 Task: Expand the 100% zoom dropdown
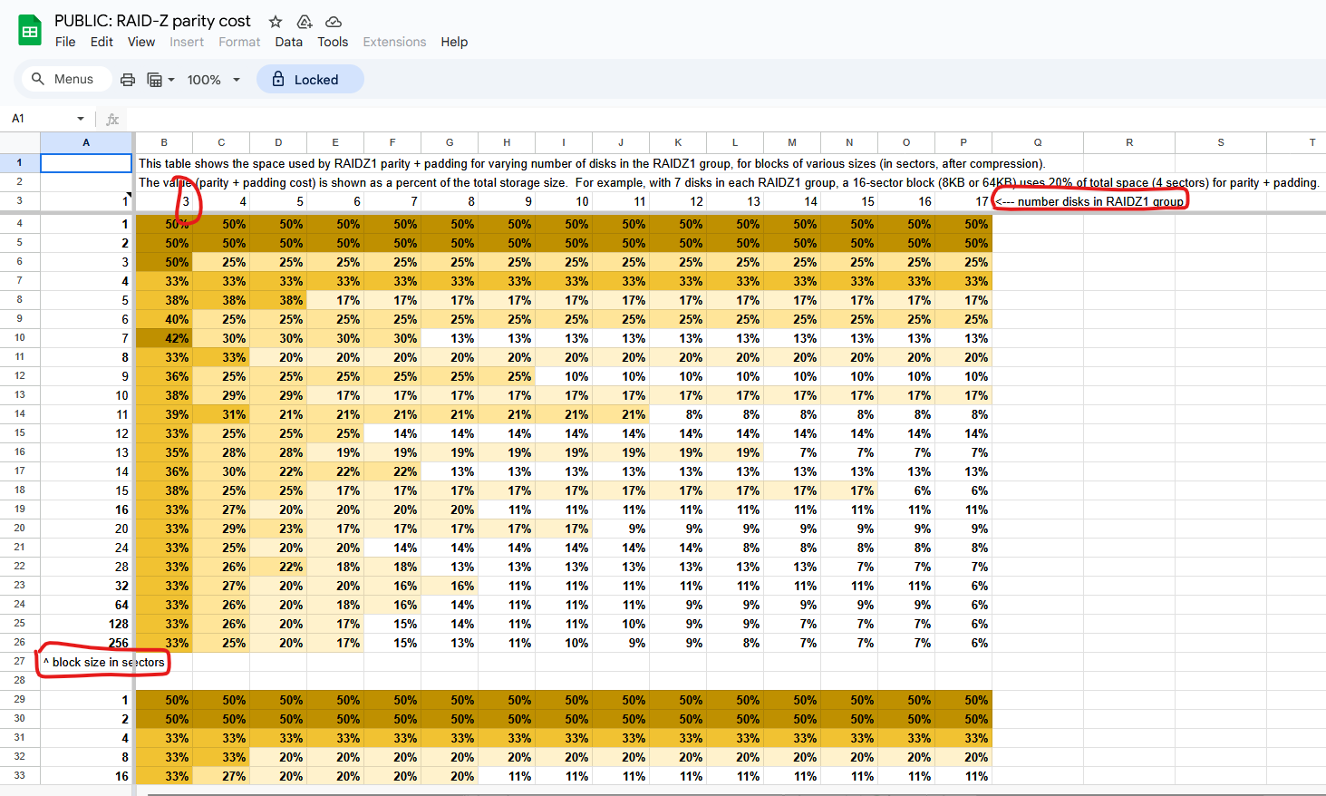click(x=237, y=80)
